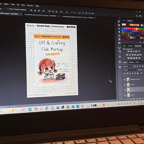Toggle lock position icon
The image size is (144, 144).
(132, 73)
